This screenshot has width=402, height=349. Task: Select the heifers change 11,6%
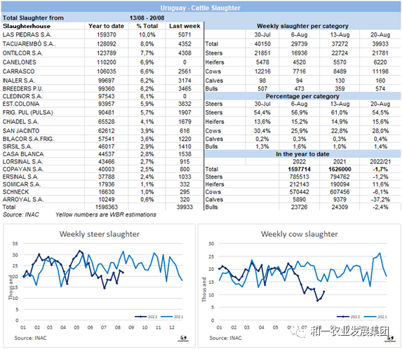(x=380, y=184)
